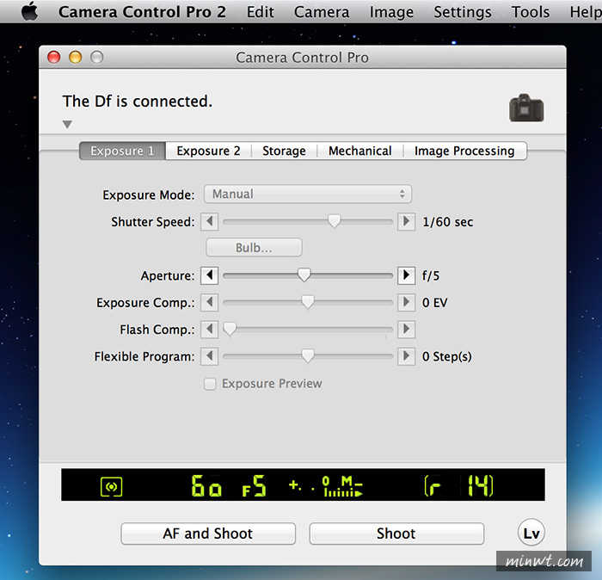Viewport: 602px width, 580px height.
Task: Click the connected camera icon
Action: 526,108
